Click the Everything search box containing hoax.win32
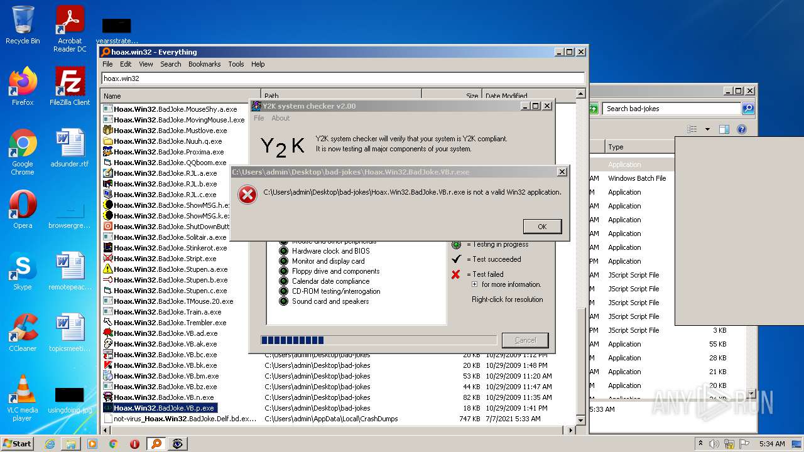Screen dimensions: 804x452 343,78
